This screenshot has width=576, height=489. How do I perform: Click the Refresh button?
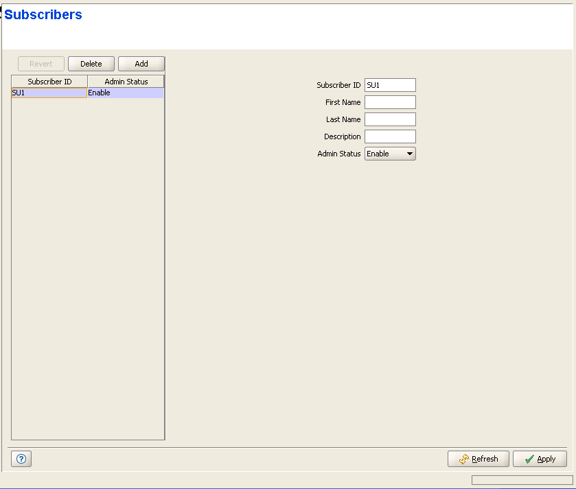tap(478, 459)
